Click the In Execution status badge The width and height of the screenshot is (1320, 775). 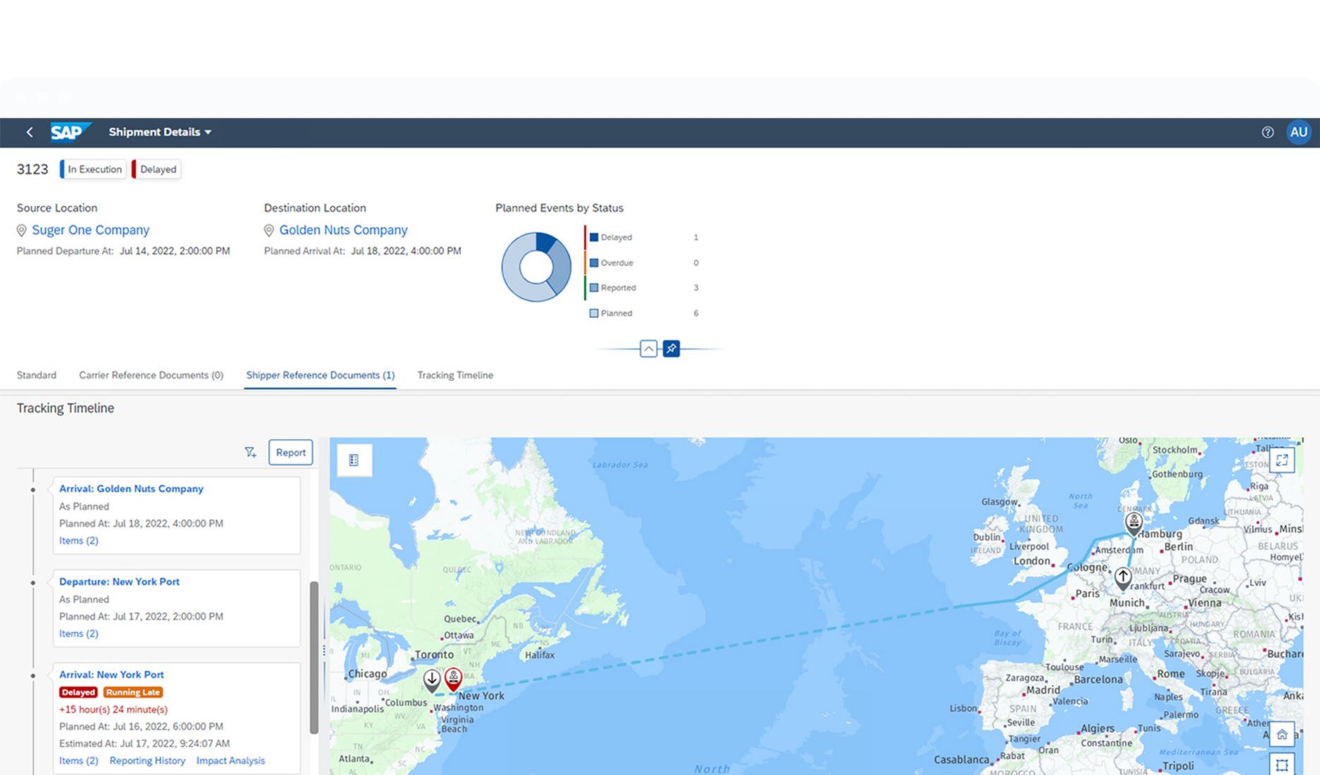coord(92,169)
